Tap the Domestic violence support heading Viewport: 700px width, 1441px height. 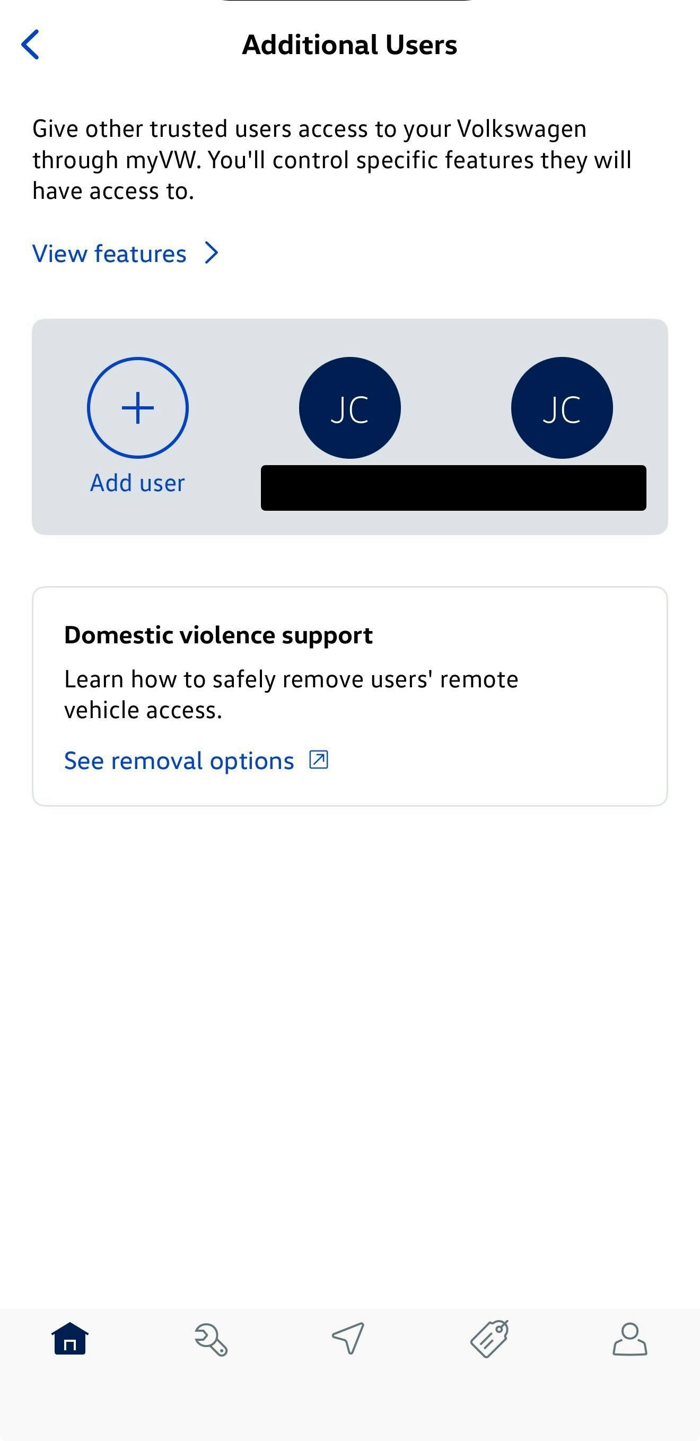click(218, 635)
